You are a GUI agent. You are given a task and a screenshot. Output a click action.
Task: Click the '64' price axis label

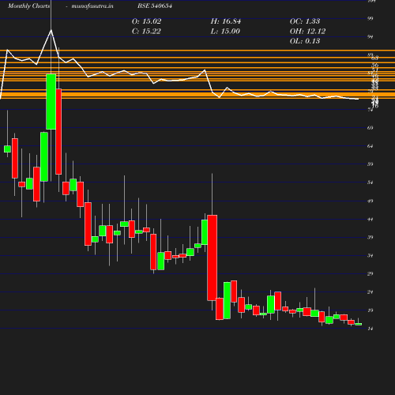[371, 146]
